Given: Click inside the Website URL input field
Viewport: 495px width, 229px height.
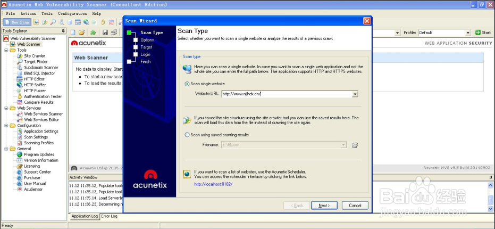Looking at the screenshot, I should [x=287, y=94].
